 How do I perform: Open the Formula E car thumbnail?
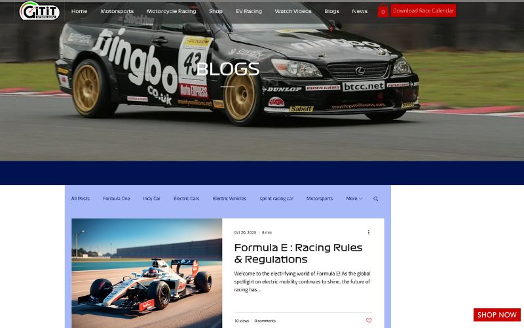(147, 273)
